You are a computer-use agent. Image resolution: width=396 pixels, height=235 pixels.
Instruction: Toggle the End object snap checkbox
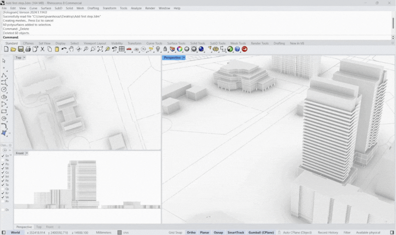click(x=3, y=156)
